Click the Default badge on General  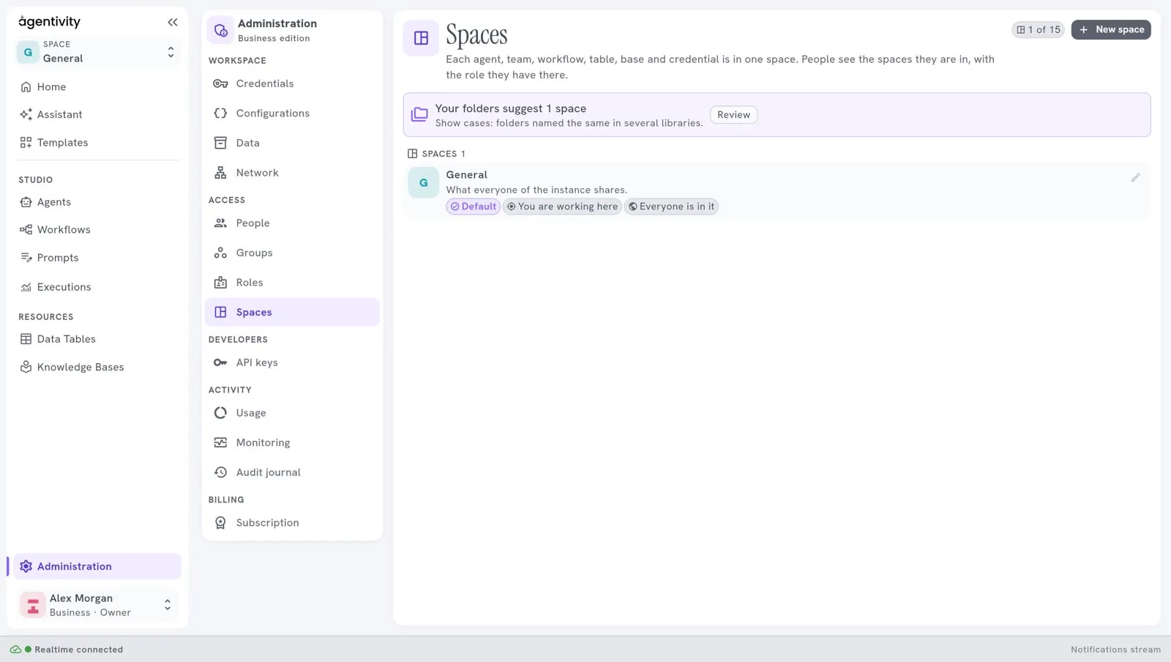tap(473, 207)
